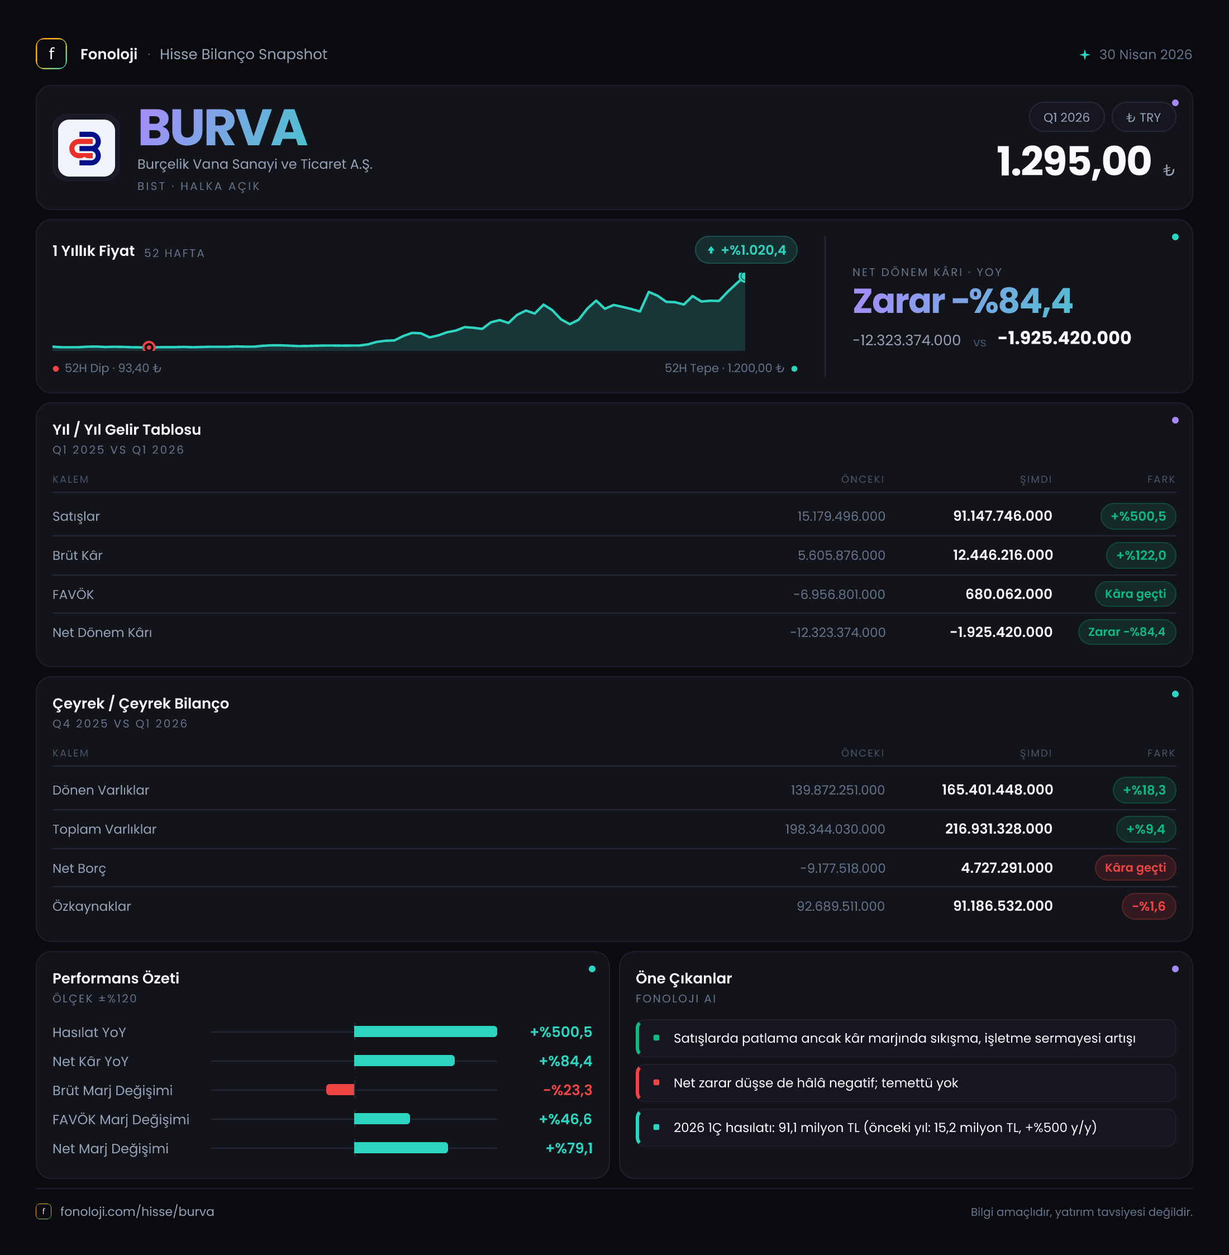1229x1255 pixels.
Task: Click the large BURVA ticker title
Action: pos(223,128)
